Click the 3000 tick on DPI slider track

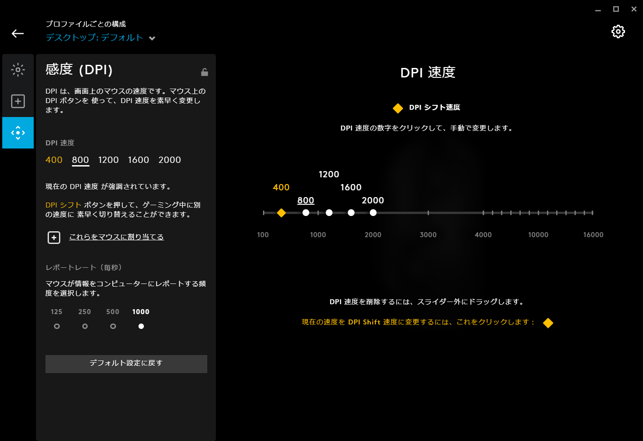428,213
